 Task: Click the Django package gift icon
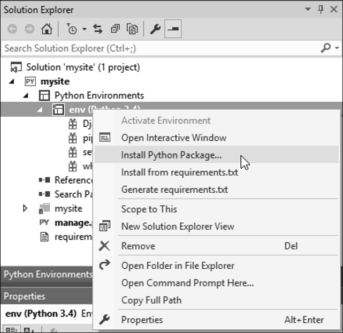point(73,124)
